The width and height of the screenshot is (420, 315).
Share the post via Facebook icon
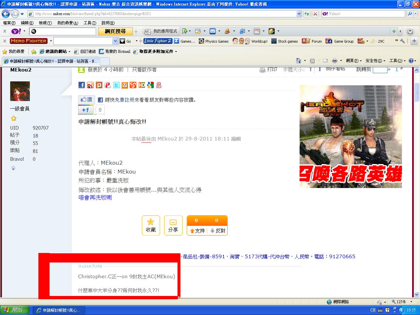pos(82,85)
